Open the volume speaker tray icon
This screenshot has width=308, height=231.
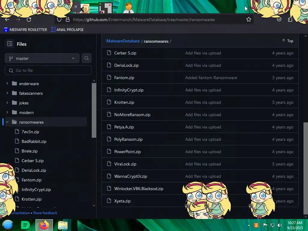(280, 225)
